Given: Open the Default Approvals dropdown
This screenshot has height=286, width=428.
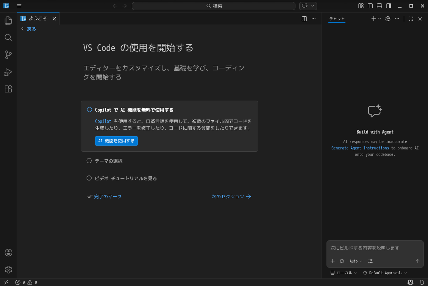Looking at the screenshot, I should tap(385, 273).
